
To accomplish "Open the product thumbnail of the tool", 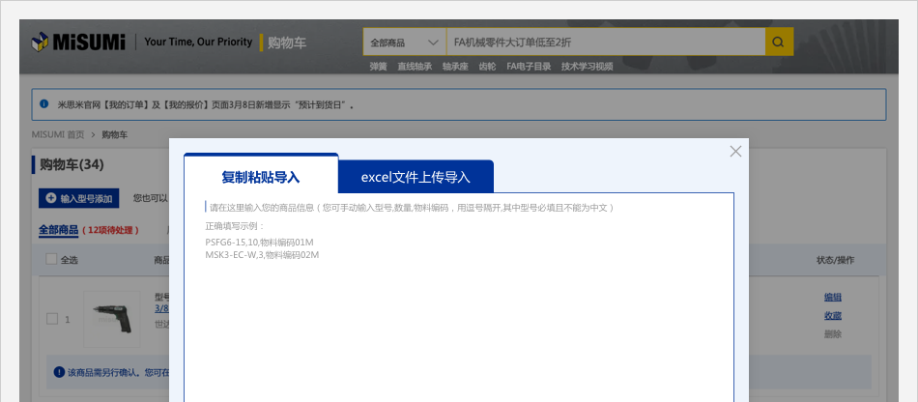I will click(x=111, y=319).
